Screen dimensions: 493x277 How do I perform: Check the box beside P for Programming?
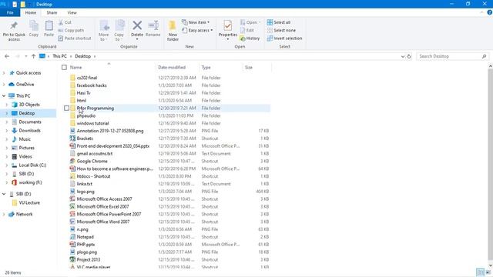pos(67,108)
